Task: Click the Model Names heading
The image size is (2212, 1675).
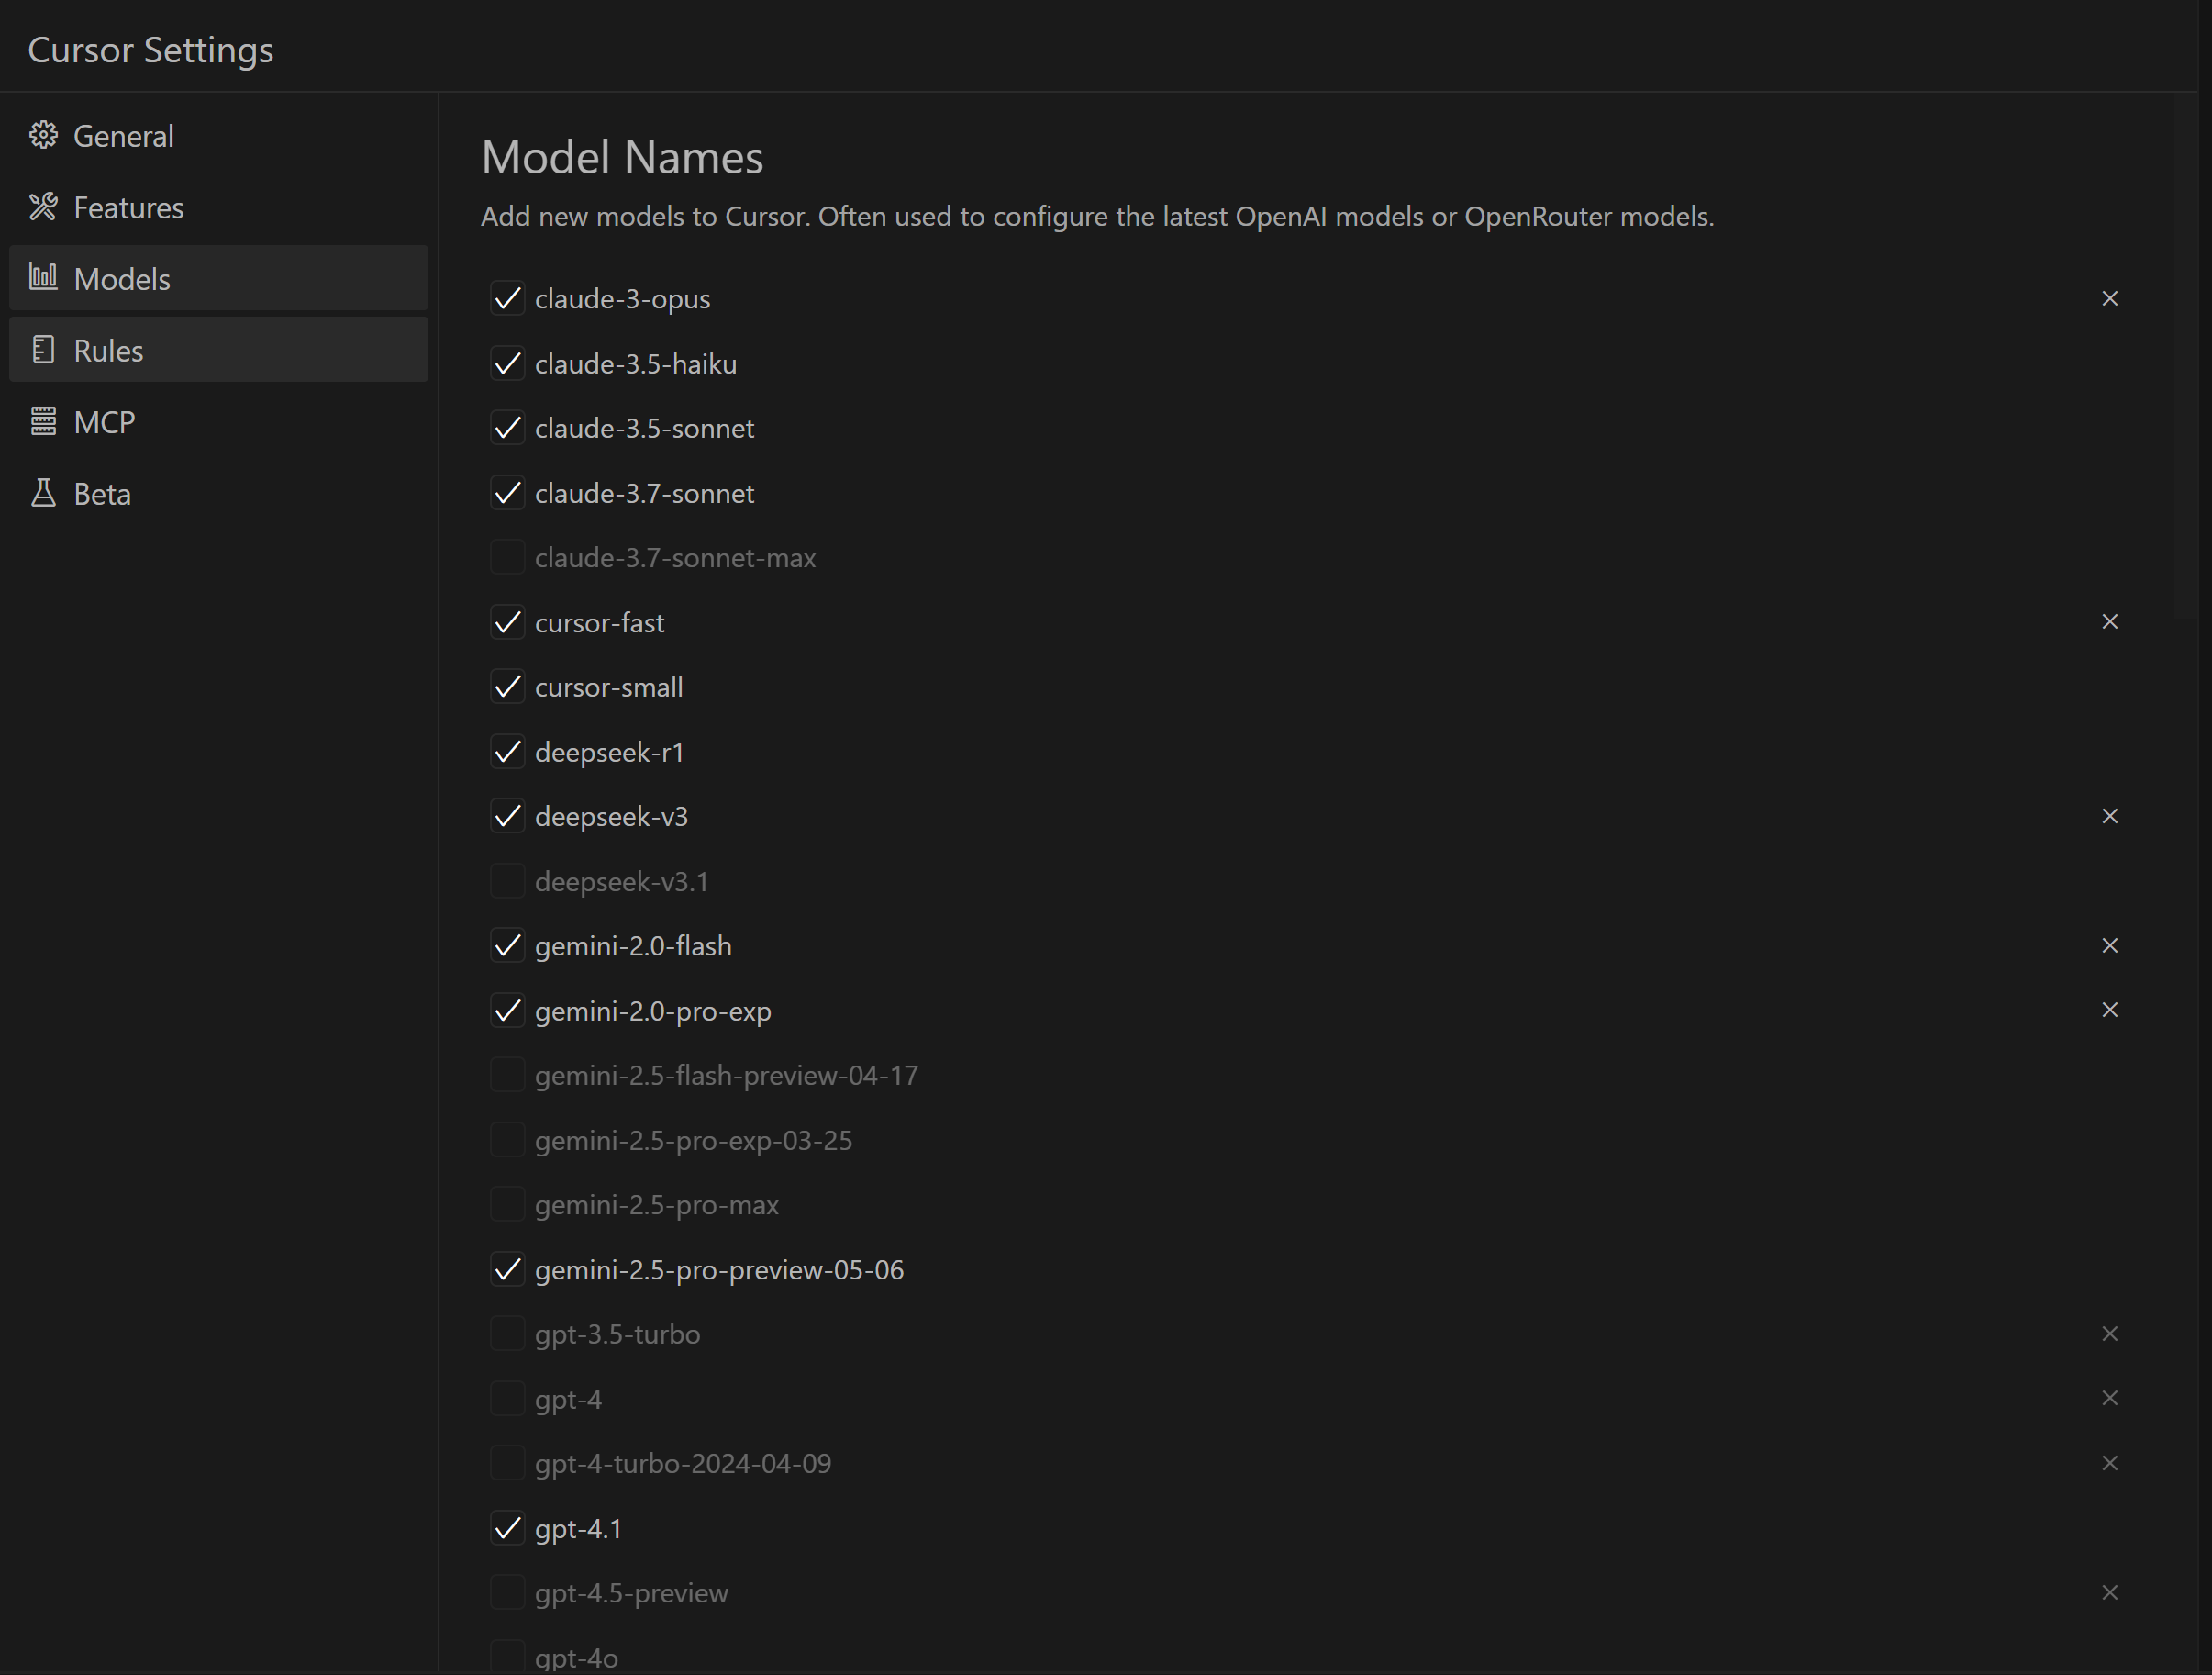Action: pos(622,157)
